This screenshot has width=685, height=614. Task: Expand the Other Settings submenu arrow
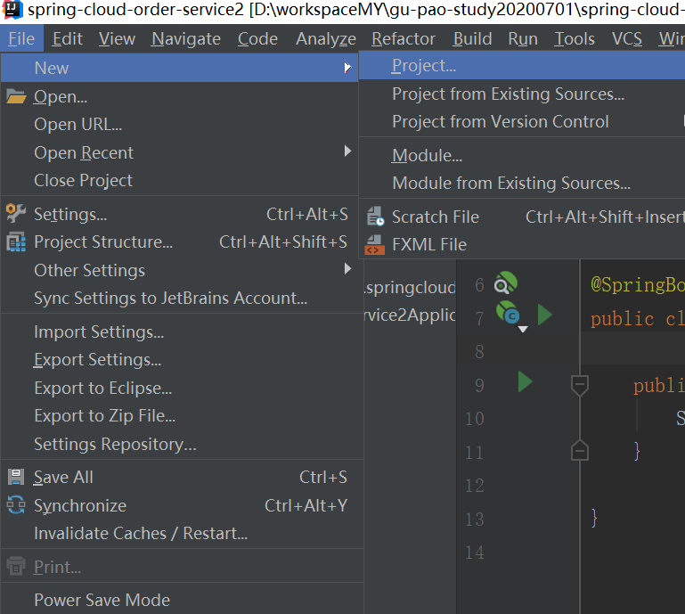347,269
